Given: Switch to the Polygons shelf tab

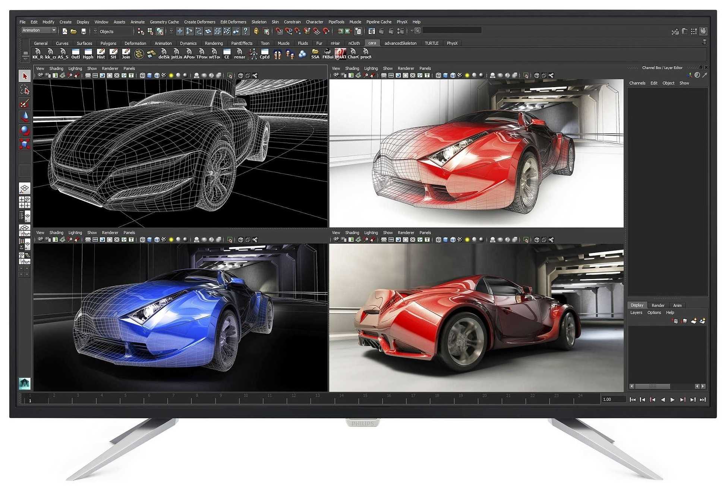Looking at the screenshot, I should coord(108,44).
